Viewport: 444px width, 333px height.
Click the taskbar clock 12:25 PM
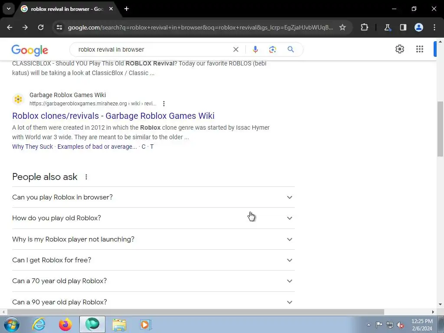[422, 321]
